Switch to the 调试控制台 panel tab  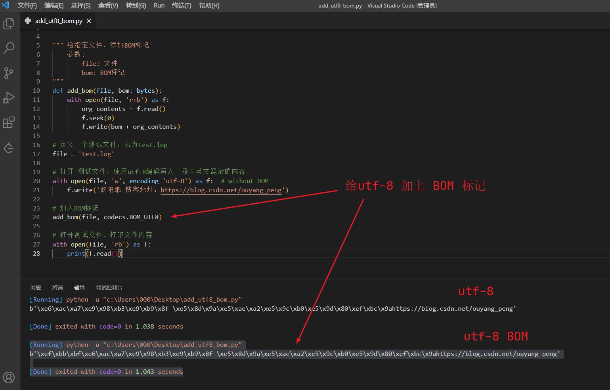[x=109, y=287]
